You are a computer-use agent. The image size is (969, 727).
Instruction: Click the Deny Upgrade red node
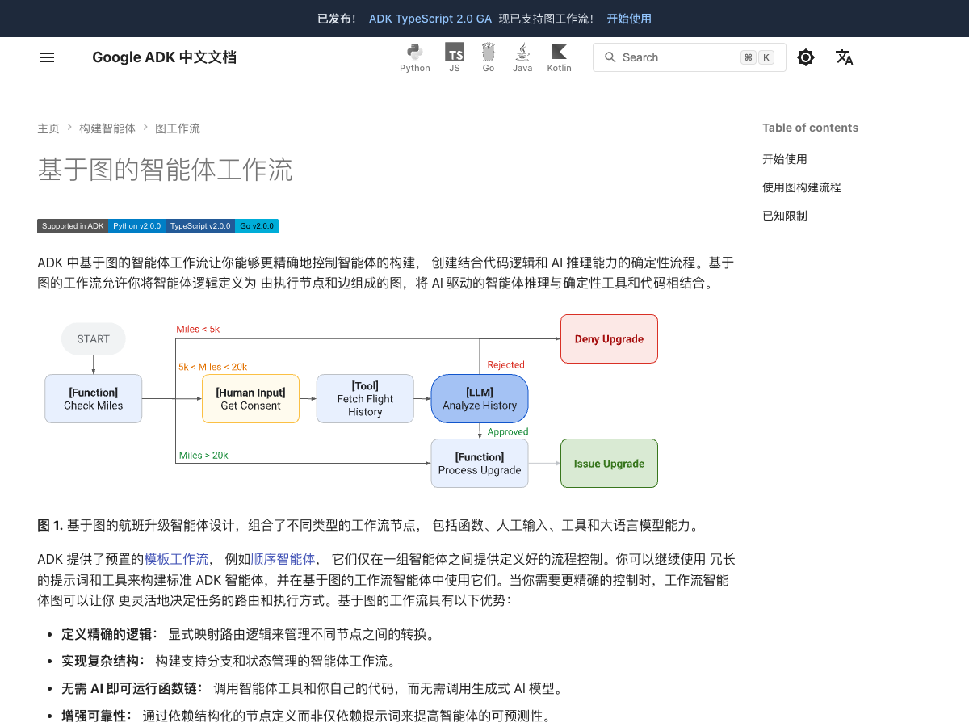(610, 339)
